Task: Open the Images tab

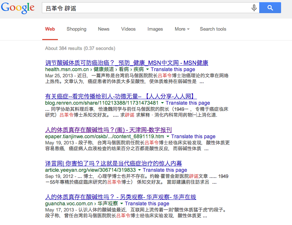Action: [155, 29]
